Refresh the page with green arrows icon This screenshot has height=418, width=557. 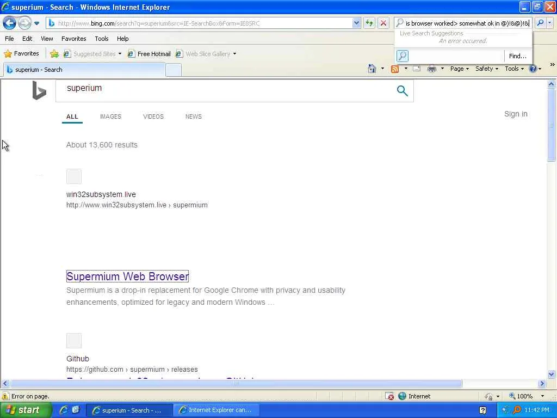click(369, 23)
